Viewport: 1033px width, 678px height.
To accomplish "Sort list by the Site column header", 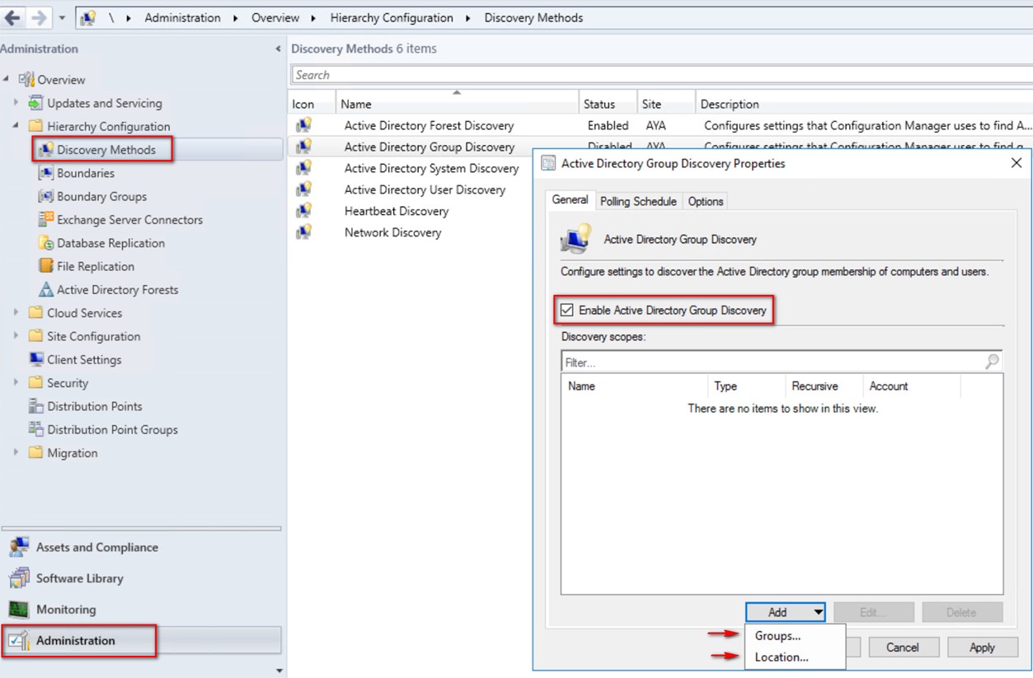I will pos(666,104).
